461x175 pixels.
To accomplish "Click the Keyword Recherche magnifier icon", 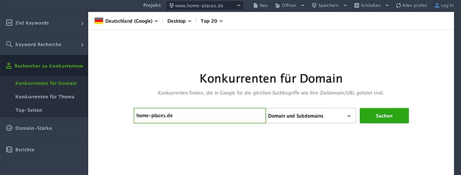I will 9,44.
